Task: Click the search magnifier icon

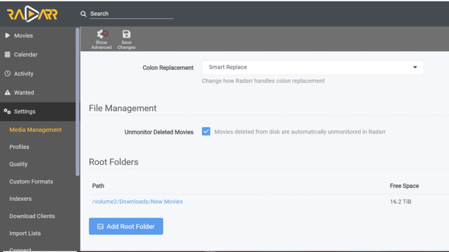Action: click(x=83, y=14)
